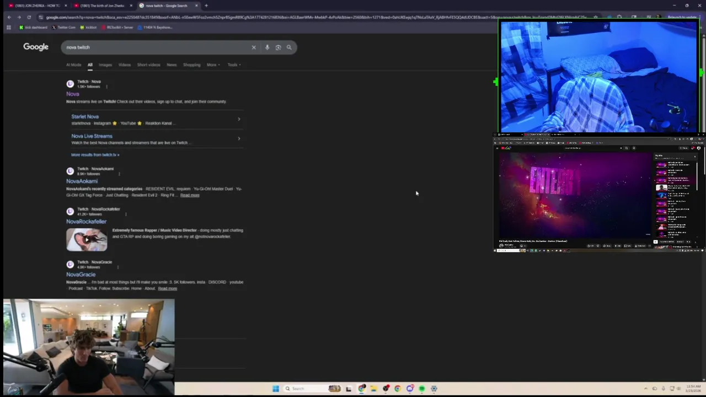Open 'kick dashboard' bookmark
This screenshot has height=397, width=706.
point(34,27)
